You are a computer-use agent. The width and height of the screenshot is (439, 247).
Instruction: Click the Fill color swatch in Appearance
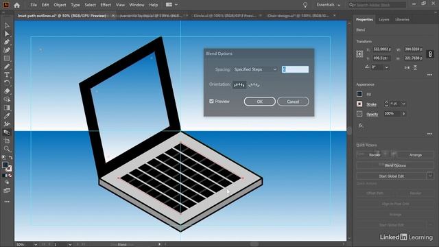coord(359,94)
